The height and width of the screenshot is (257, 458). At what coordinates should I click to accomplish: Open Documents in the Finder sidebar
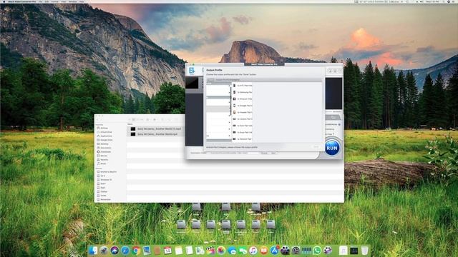point(104,148)
